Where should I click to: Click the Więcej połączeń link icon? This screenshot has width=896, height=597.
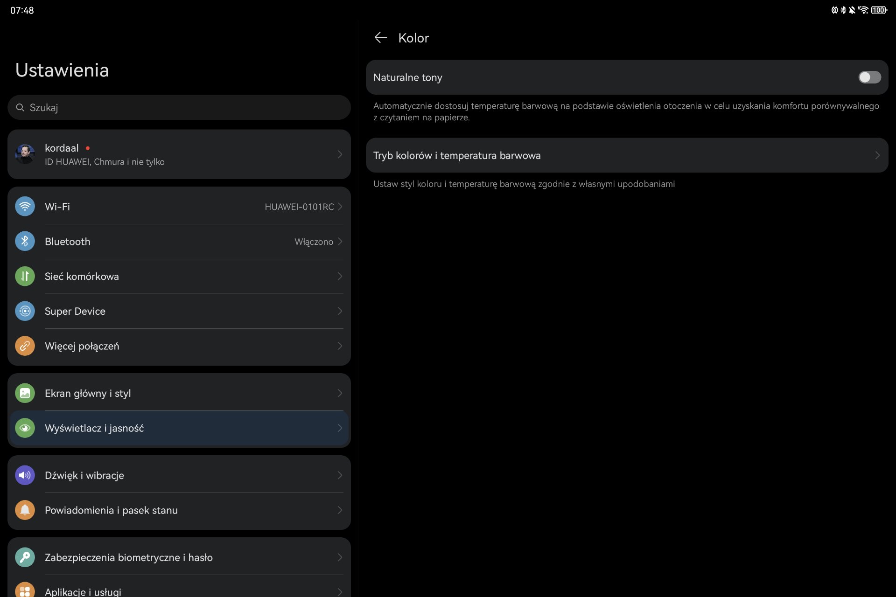click(x=25, y=346)
